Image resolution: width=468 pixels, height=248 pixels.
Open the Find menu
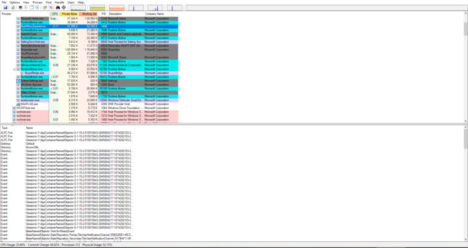click(x=48, y=2)
